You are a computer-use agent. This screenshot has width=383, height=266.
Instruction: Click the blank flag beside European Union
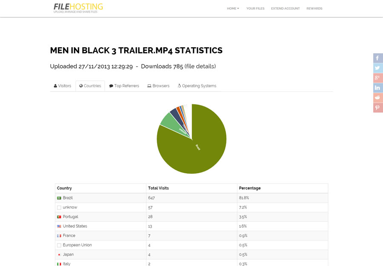coord(59,245)
